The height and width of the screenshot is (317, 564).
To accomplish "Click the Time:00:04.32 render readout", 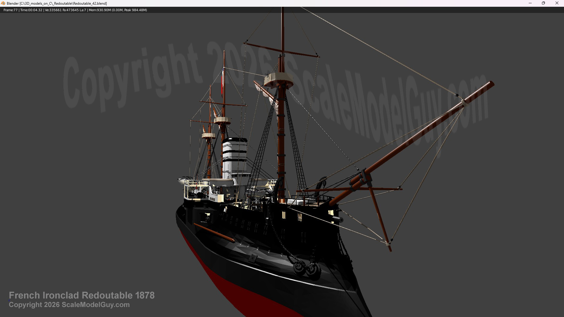I will 31,10.
